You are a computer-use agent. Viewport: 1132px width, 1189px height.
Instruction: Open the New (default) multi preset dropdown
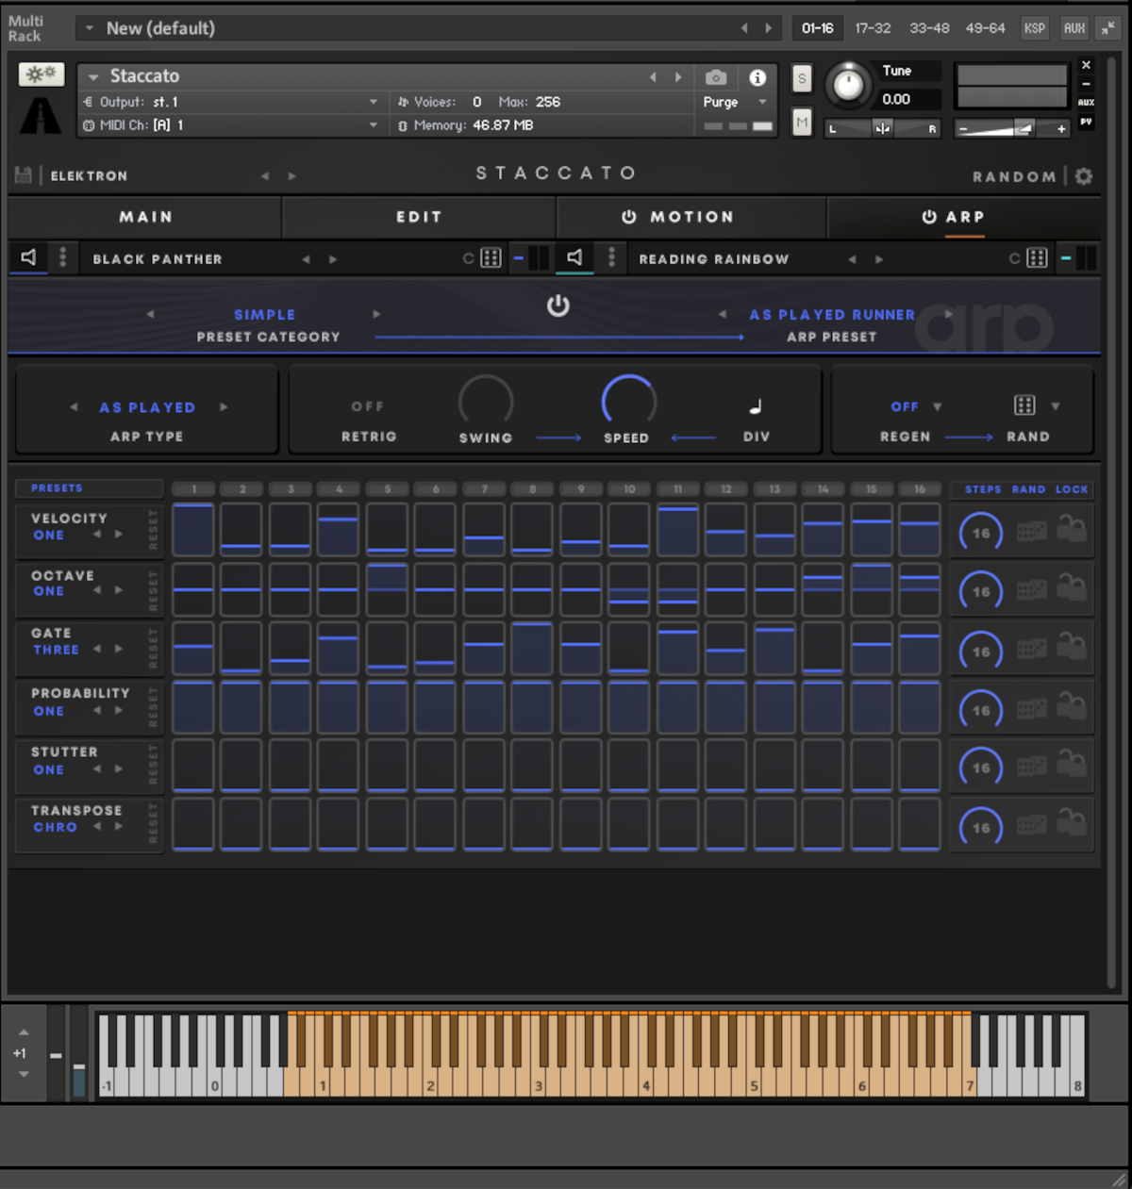[90, 28]
